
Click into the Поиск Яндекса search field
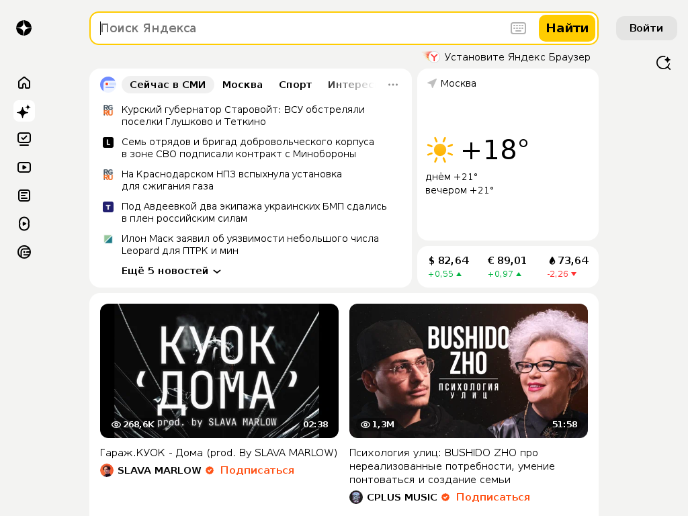(303, 28)
